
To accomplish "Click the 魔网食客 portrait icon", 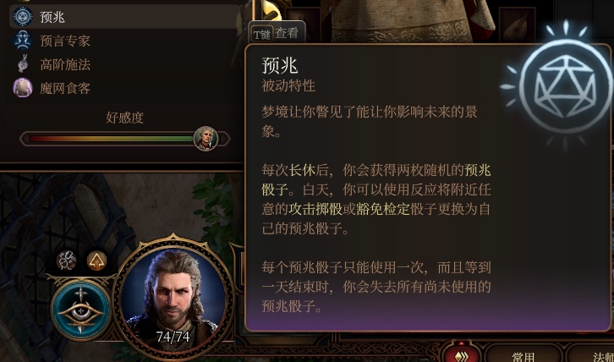I will coord(23,87).
